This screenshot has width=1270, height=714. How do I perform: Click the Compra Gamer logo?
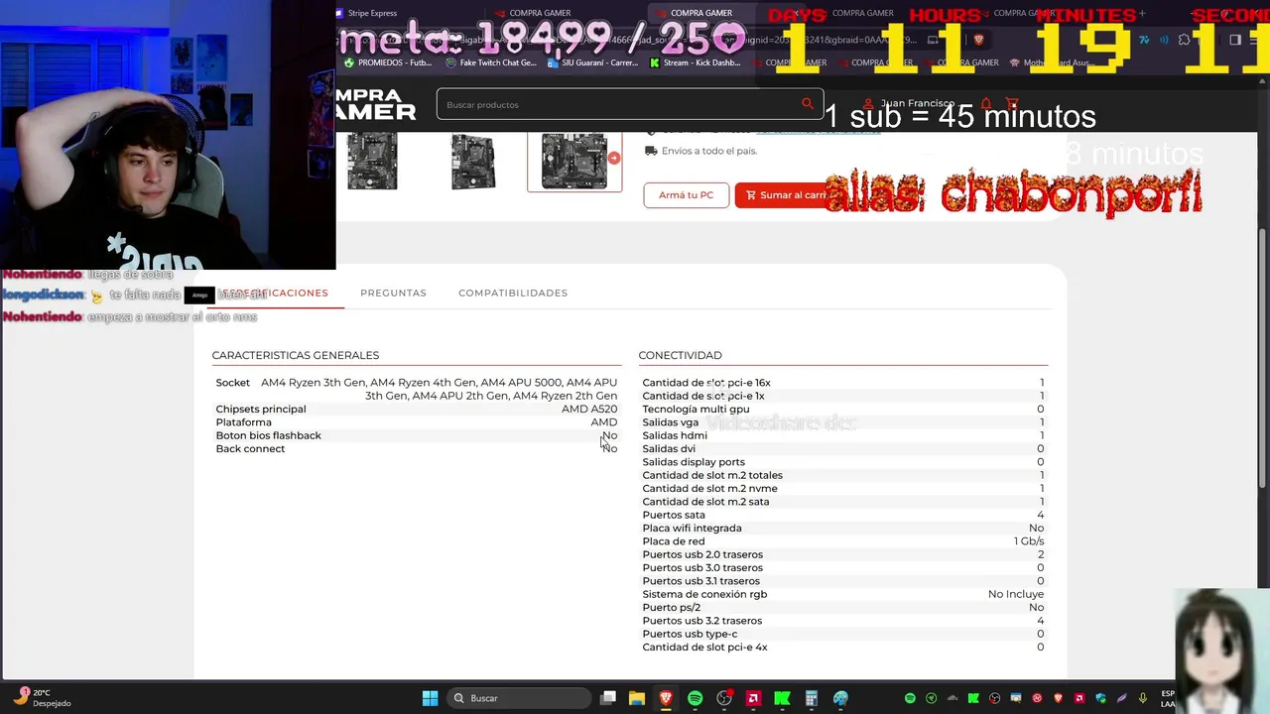click(377, 103)
